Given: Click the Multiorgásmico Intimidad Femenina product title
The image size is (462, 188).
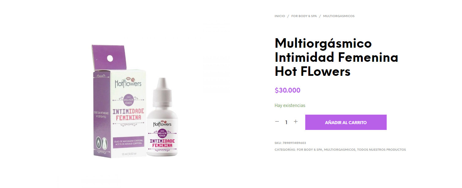Looking at the screenshot, I should tap(336, 57).
